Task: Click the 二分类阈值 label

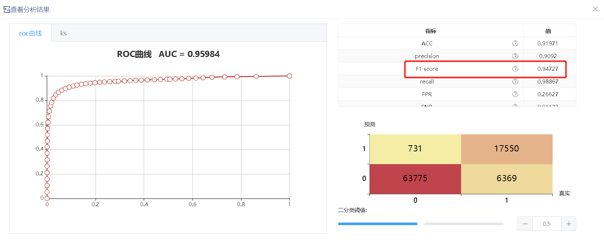Action: tap(352, 210)
